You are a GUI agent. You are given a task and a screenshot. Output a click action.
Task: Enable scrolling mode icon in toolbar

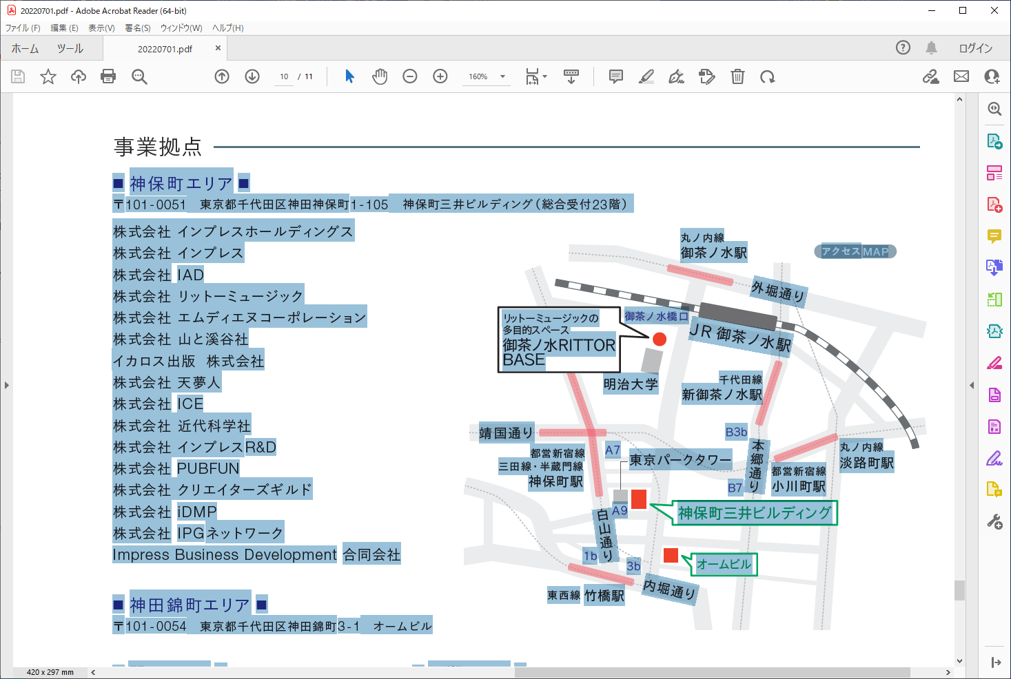tap(571, 76)
